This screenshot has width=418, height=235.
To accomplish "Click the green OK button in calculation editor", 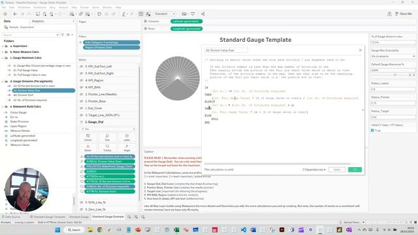I will (355, 170).
